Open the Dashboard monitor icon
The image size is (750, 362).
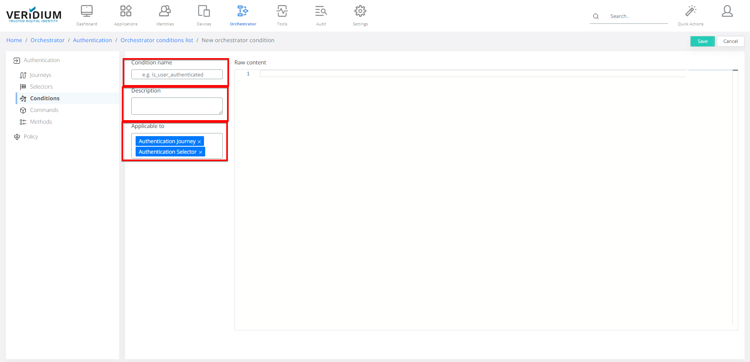click(x=86, y=11)
